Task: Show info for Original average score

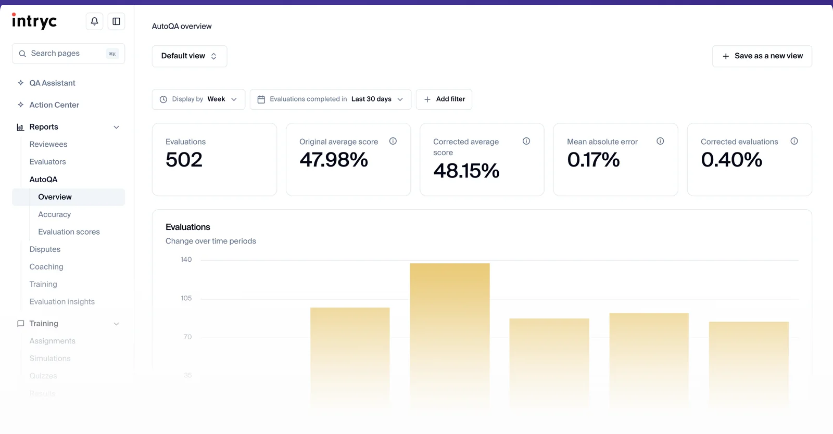Action: (393, 141)
